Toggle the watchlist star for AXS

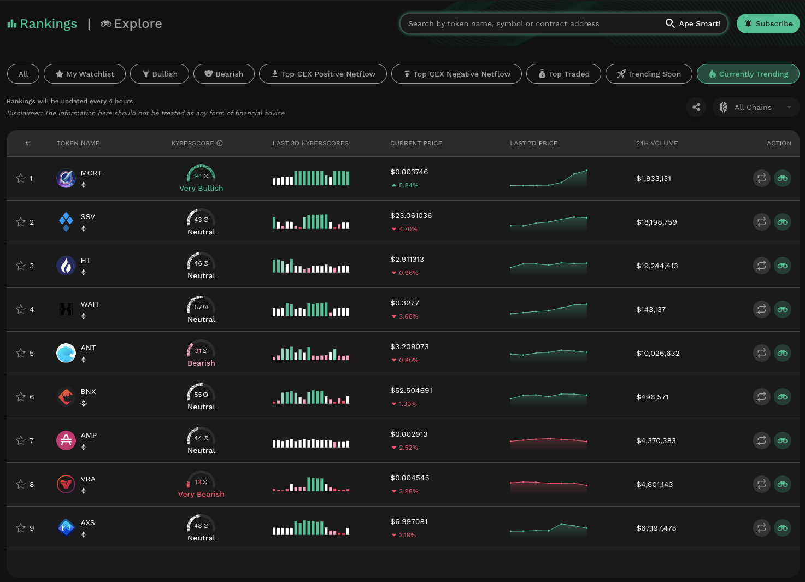[21, 528]
